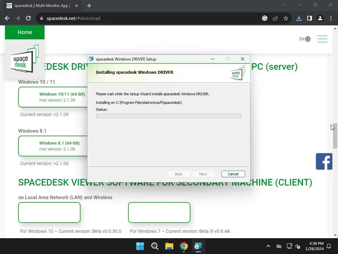Click the tab search chevron

285,5
